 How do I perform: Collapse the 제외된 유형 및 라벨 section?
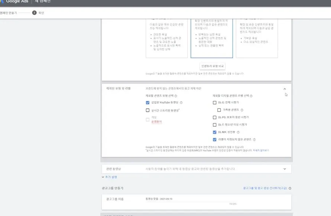click(285, 89)
